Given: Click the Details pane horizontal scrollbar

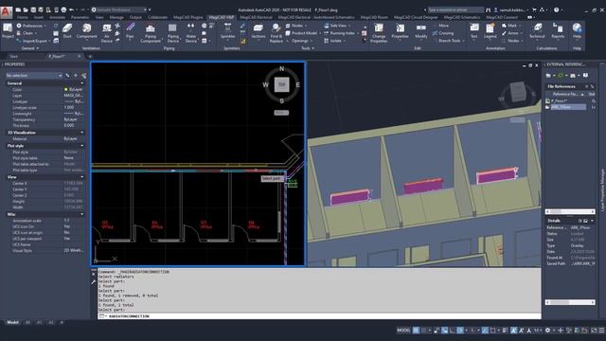Looking at the screenshot, I should 570,302.
